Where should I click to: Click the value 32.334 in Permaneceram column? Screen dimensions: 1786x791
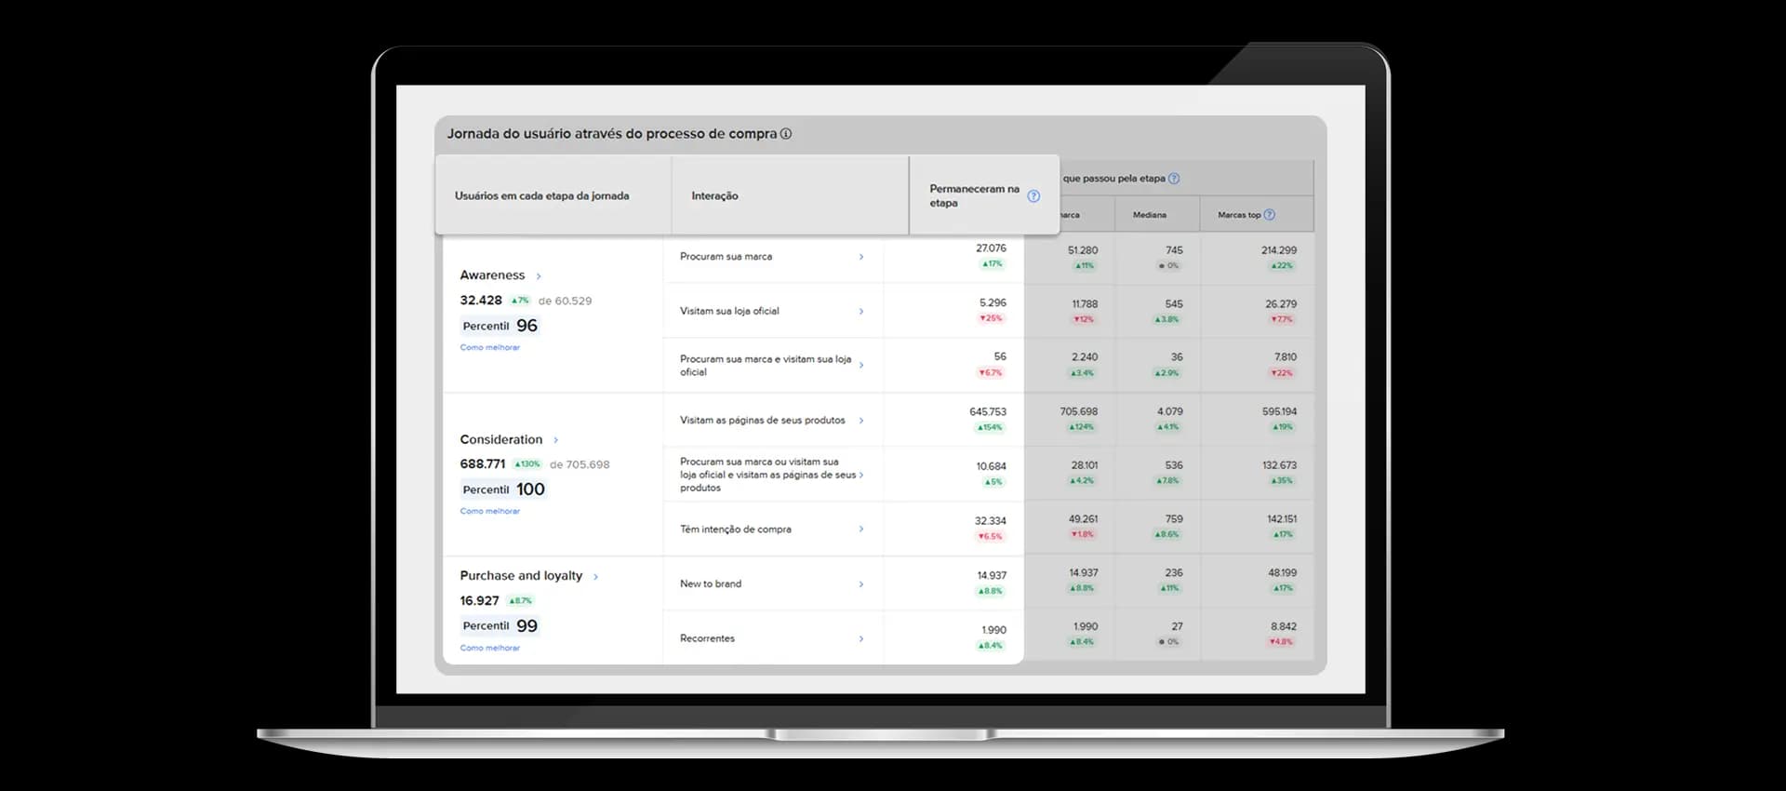pos(991,521)
